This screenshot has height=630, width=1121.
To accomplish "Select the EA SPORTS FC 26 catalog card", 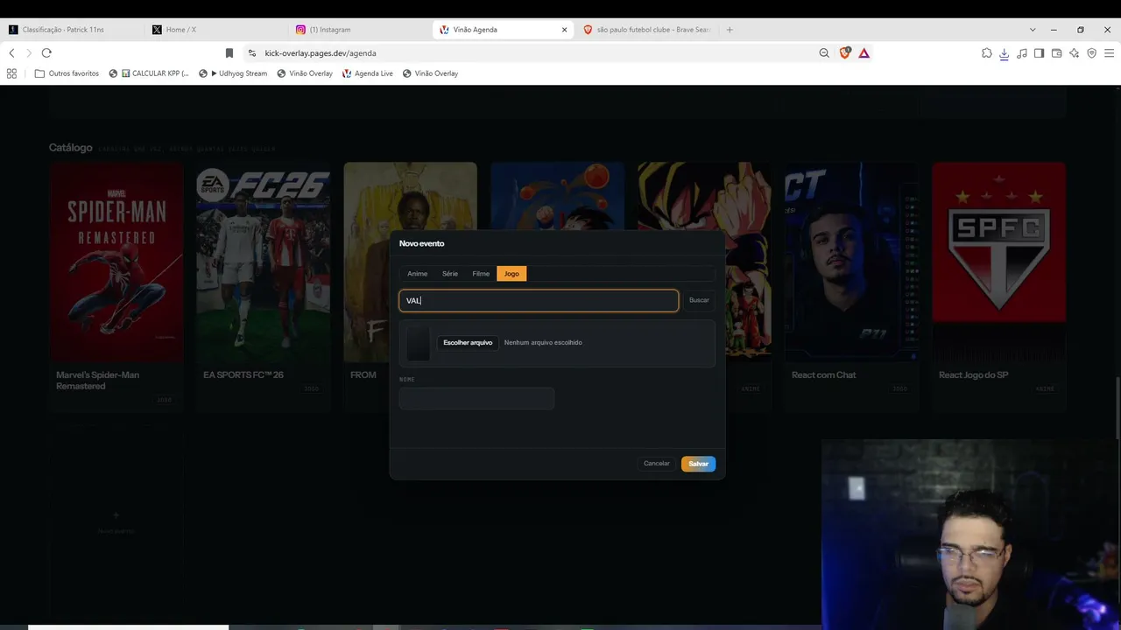I will tap(264, 286).
